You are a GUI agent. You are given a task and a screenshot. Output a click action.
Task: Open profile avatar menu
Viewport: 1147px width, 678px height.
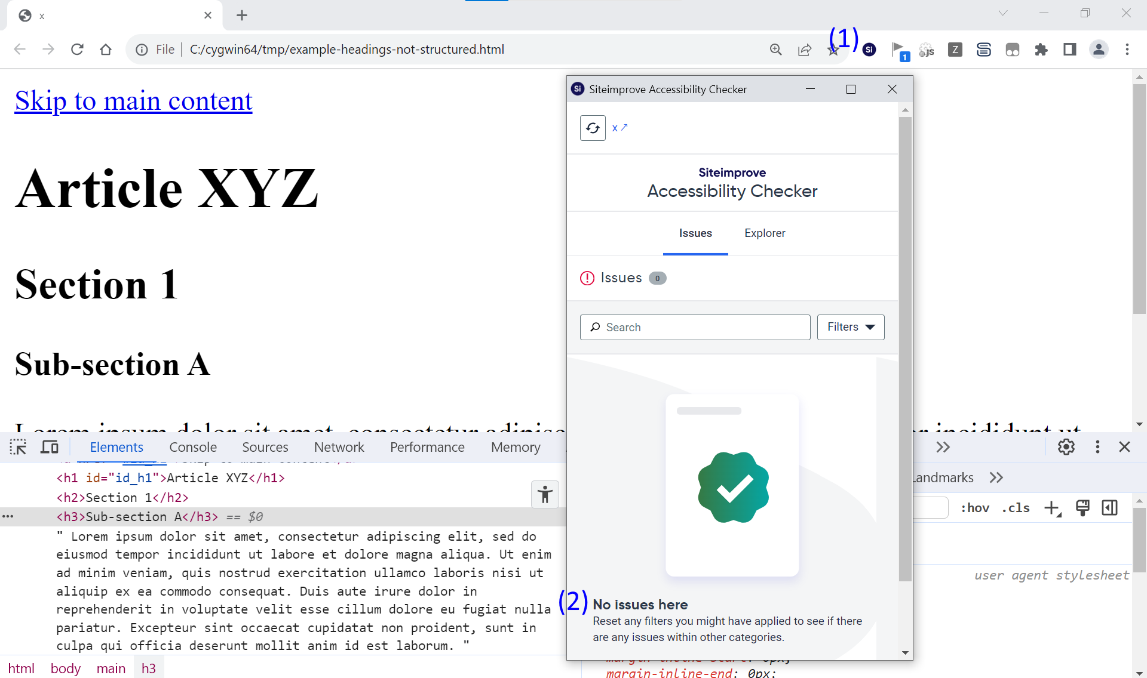coord(1099,50)
